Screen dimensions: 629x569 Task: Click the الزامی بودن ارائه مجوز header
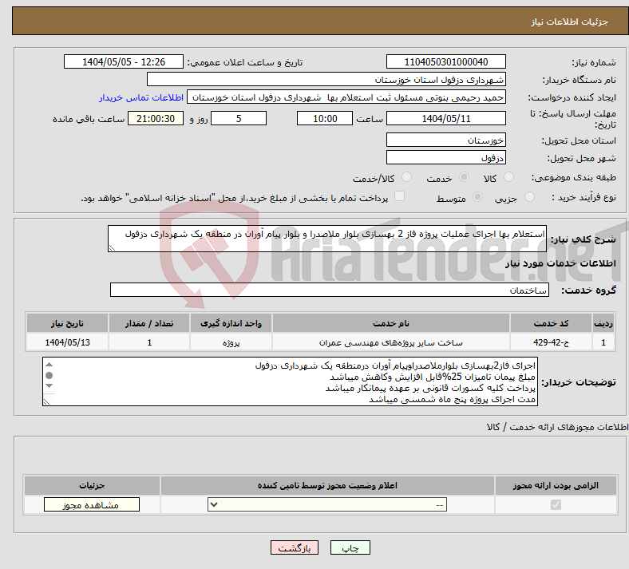pos(556,485)
